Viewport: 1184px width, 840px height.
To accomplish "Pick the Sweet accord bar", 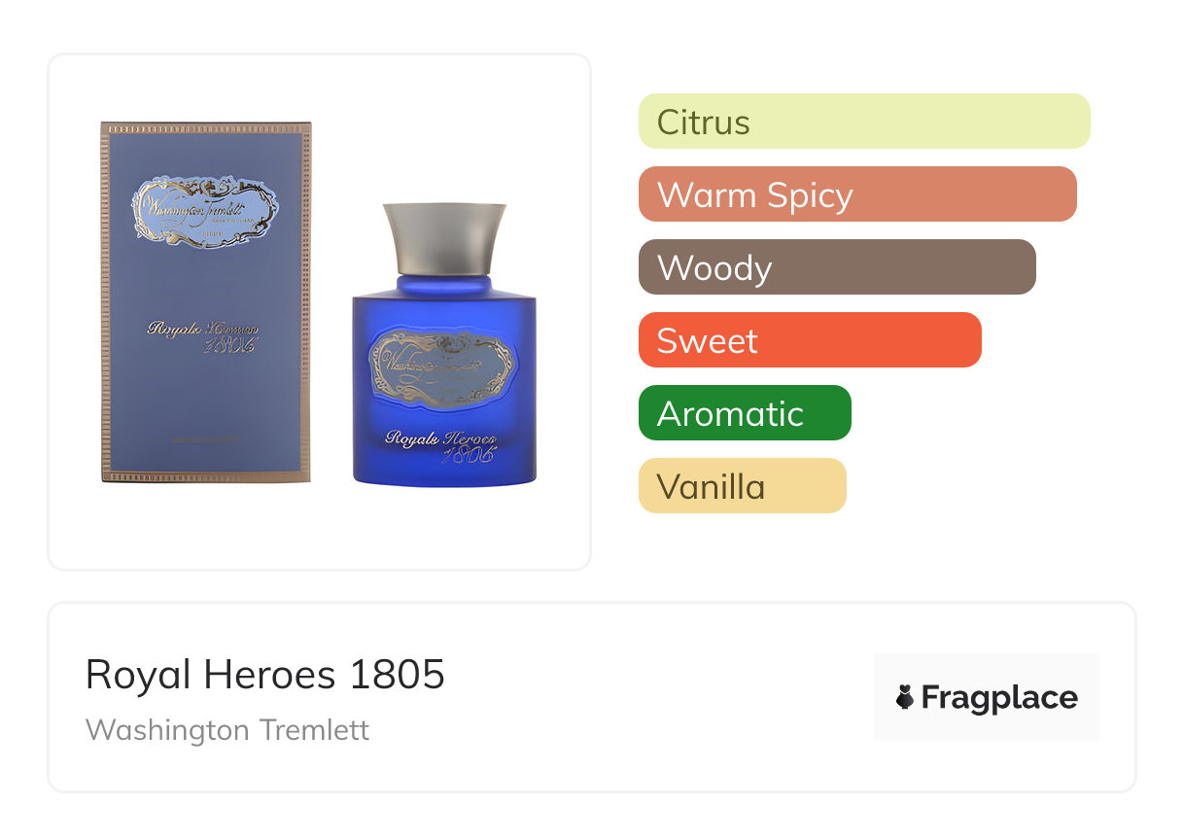I will click(810, 340).
